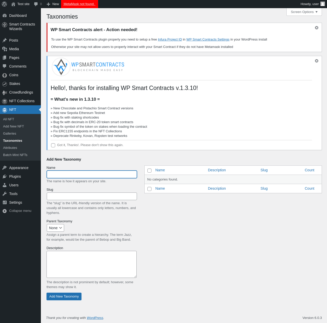
Task: Toggle select-all checkbox in table footer
Action: (149, 189)
